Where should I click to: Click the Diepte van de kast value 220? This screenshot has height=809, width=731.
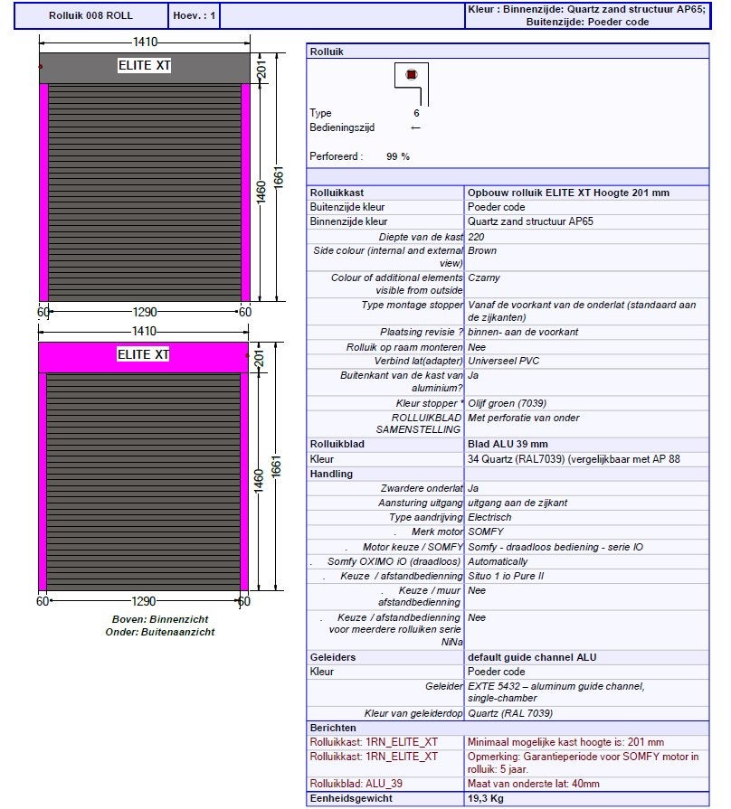tap(476, 237)
